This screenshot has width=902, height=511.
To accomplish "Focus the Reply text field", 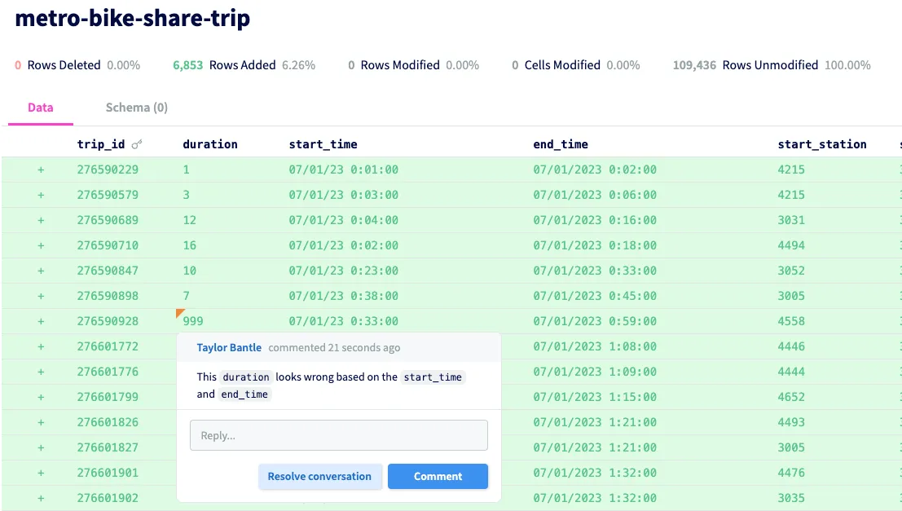I will click(338, 435).
